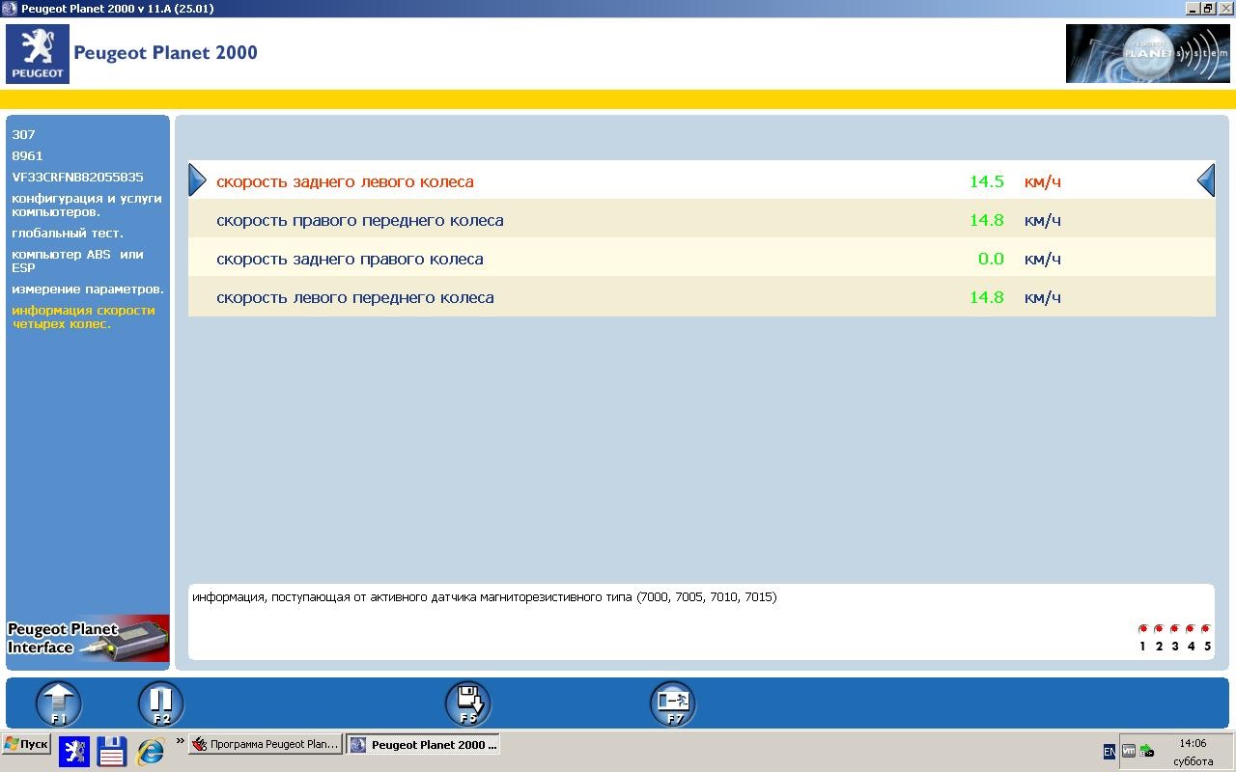Image resolution: width=1236 pixels, height=772 pixels.
Task: Click the F1 up-arrow back button
Action: point(59,703)
